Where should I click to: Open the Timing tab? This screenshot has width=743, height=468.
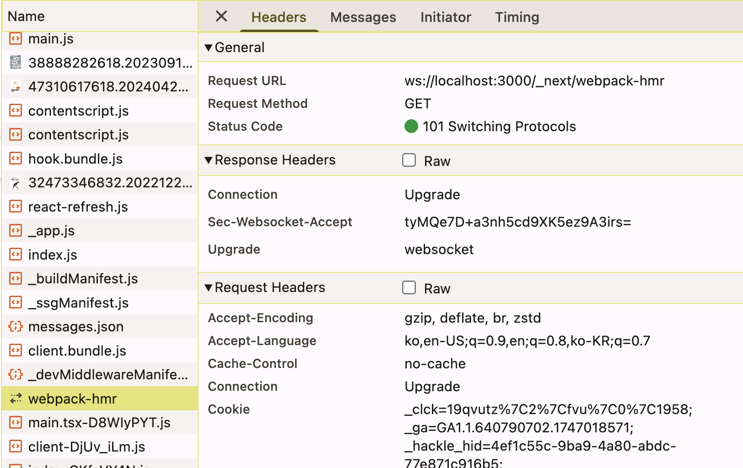click(x=517, y=17)
